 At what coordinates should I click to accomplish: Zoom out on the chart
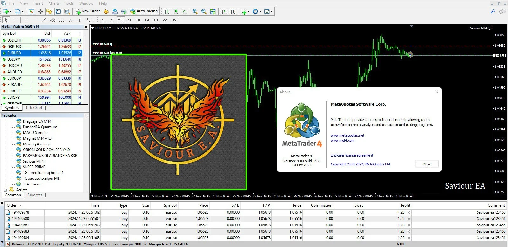[x=204, y=11]
